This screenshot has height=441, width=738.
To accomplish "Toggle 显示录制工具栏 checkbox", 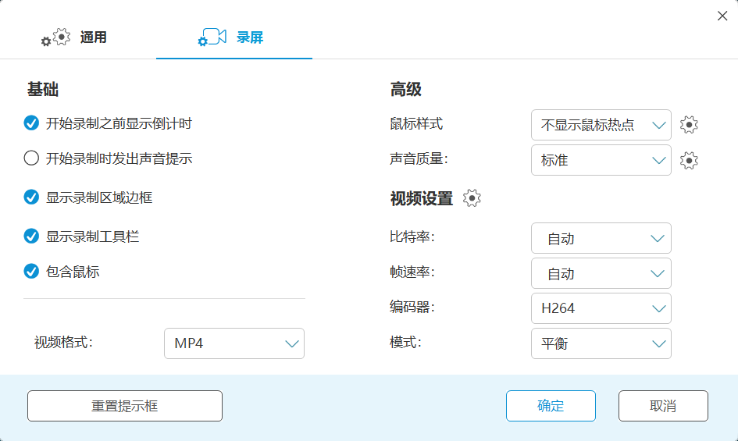I will pyautogui.click(x=31, y=237).
